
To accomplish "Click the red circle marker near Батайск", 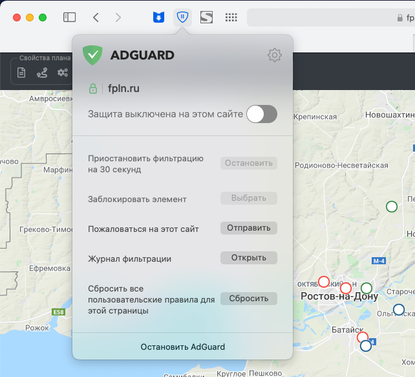I will [x=363, y=337].
